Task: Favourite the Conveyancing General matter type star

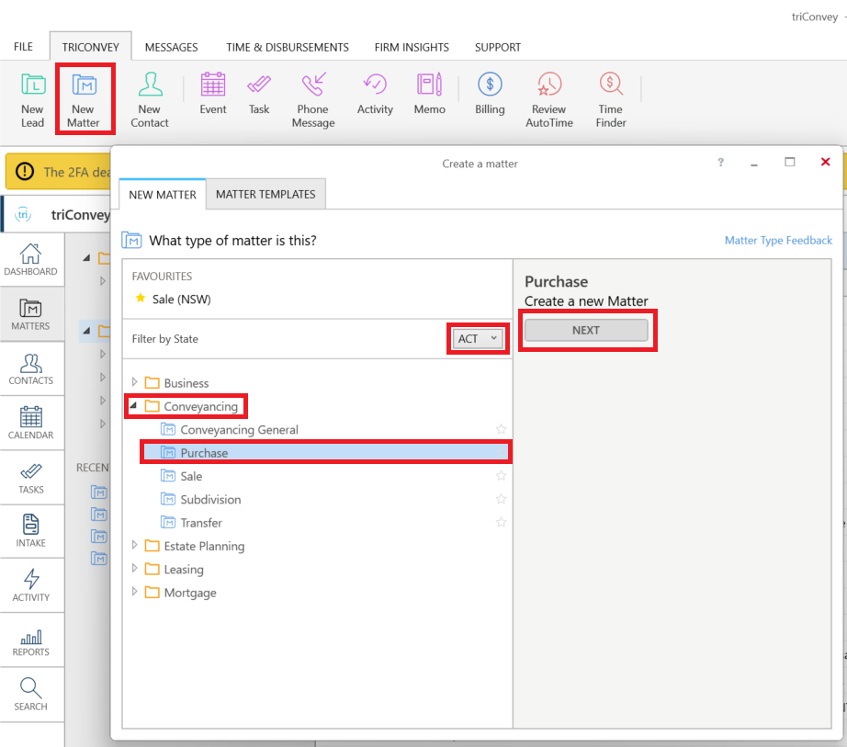Action: coord(502,429)
